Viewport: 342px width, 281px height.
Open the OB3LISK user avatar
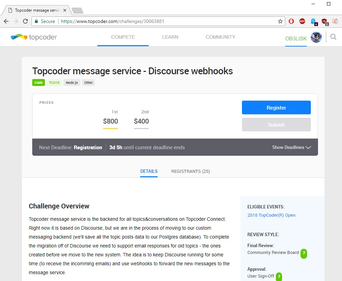[x=316, y=37]
